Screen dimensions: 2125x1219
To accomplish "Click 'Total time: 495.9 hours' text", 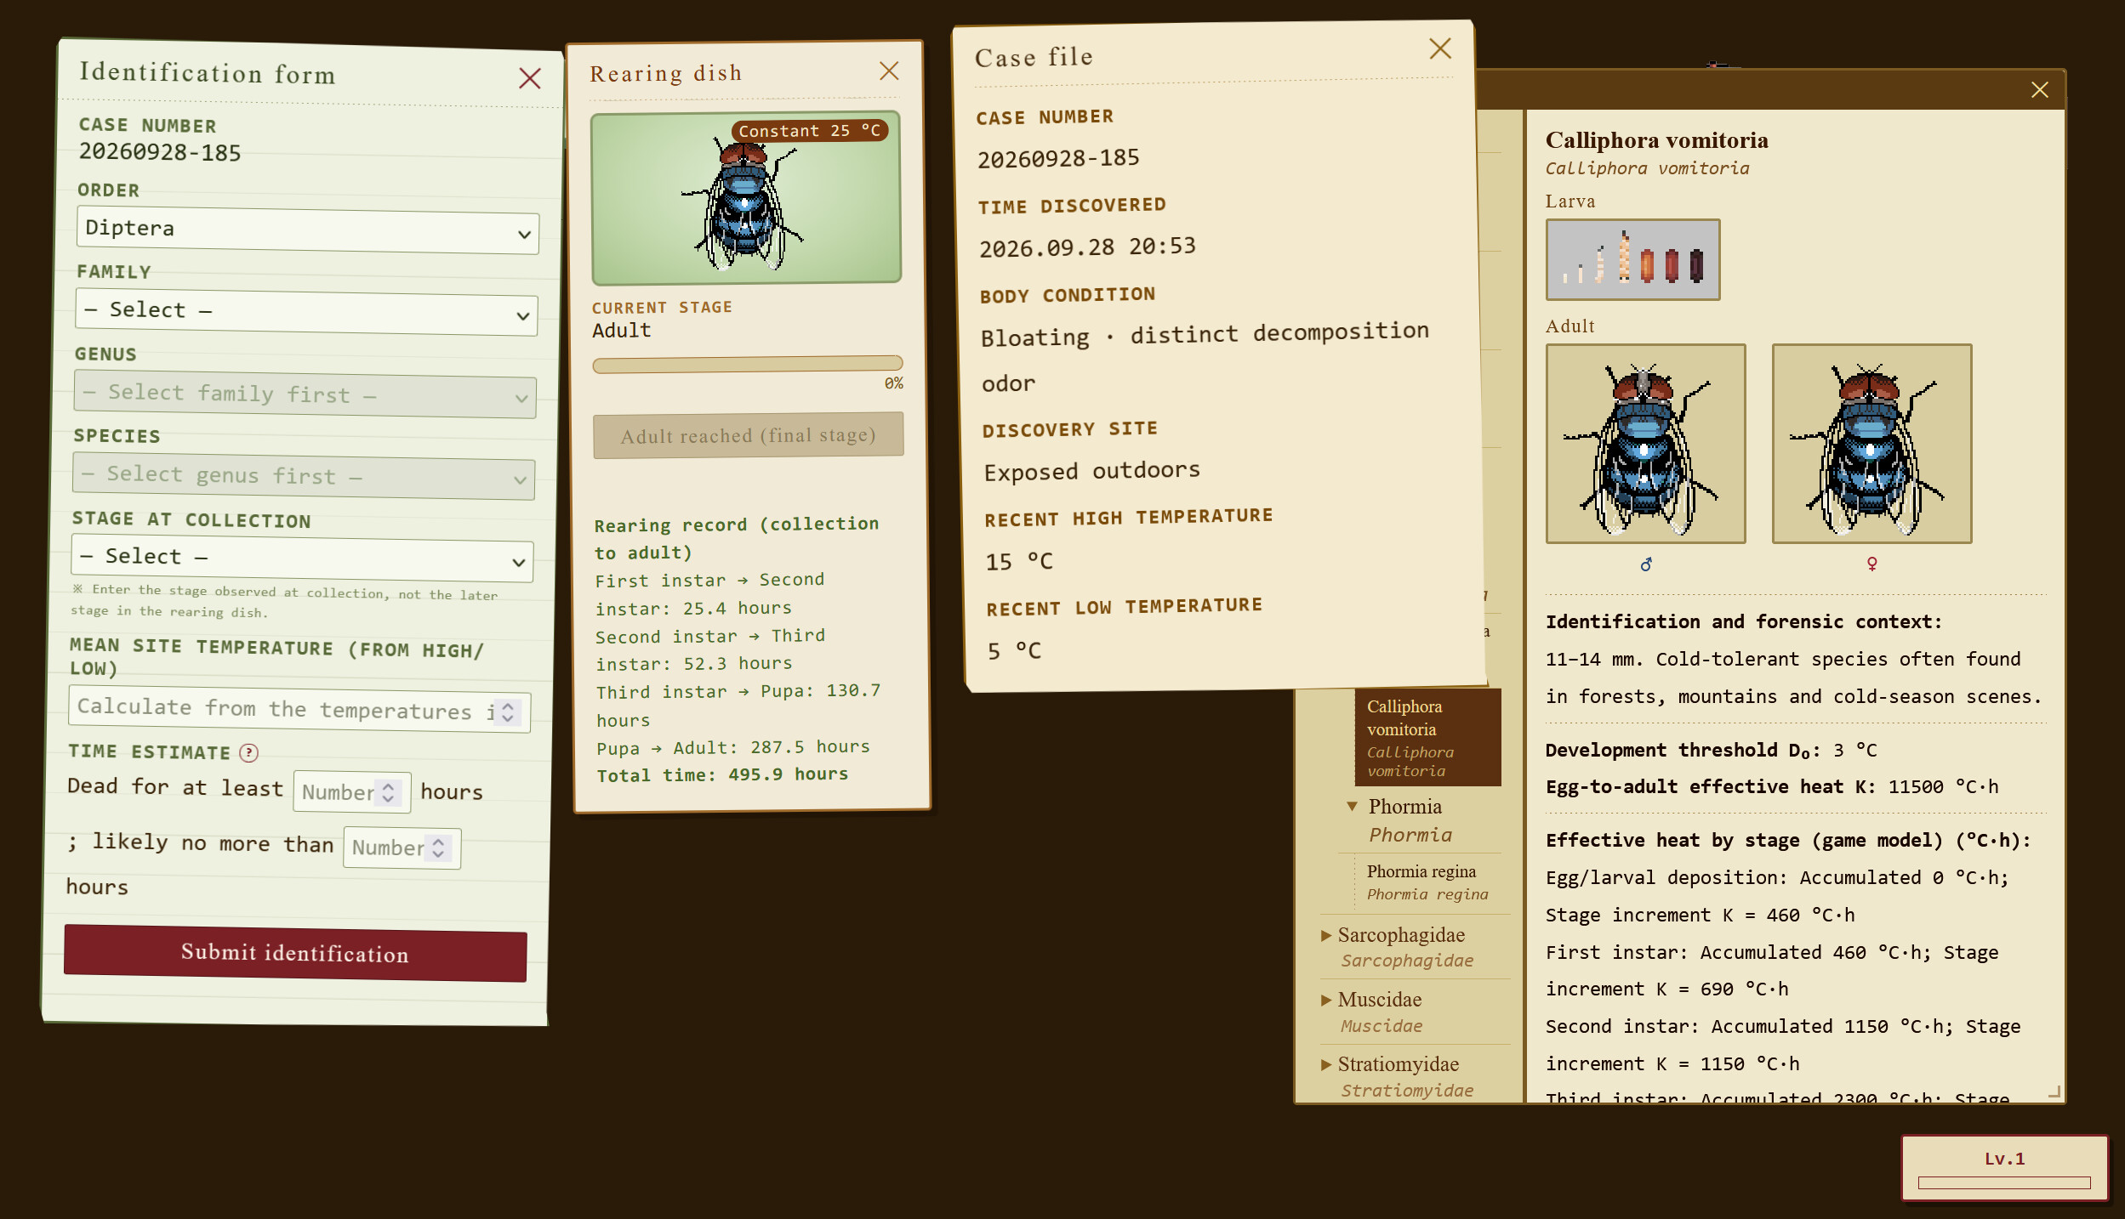I will [722, 774].
